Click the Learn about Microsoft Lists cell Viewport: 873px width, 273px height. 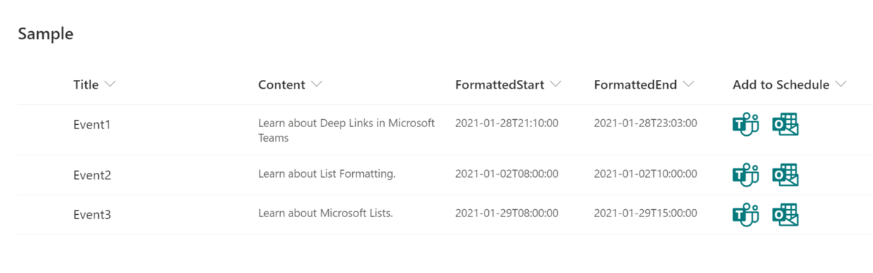coord(325,213)
